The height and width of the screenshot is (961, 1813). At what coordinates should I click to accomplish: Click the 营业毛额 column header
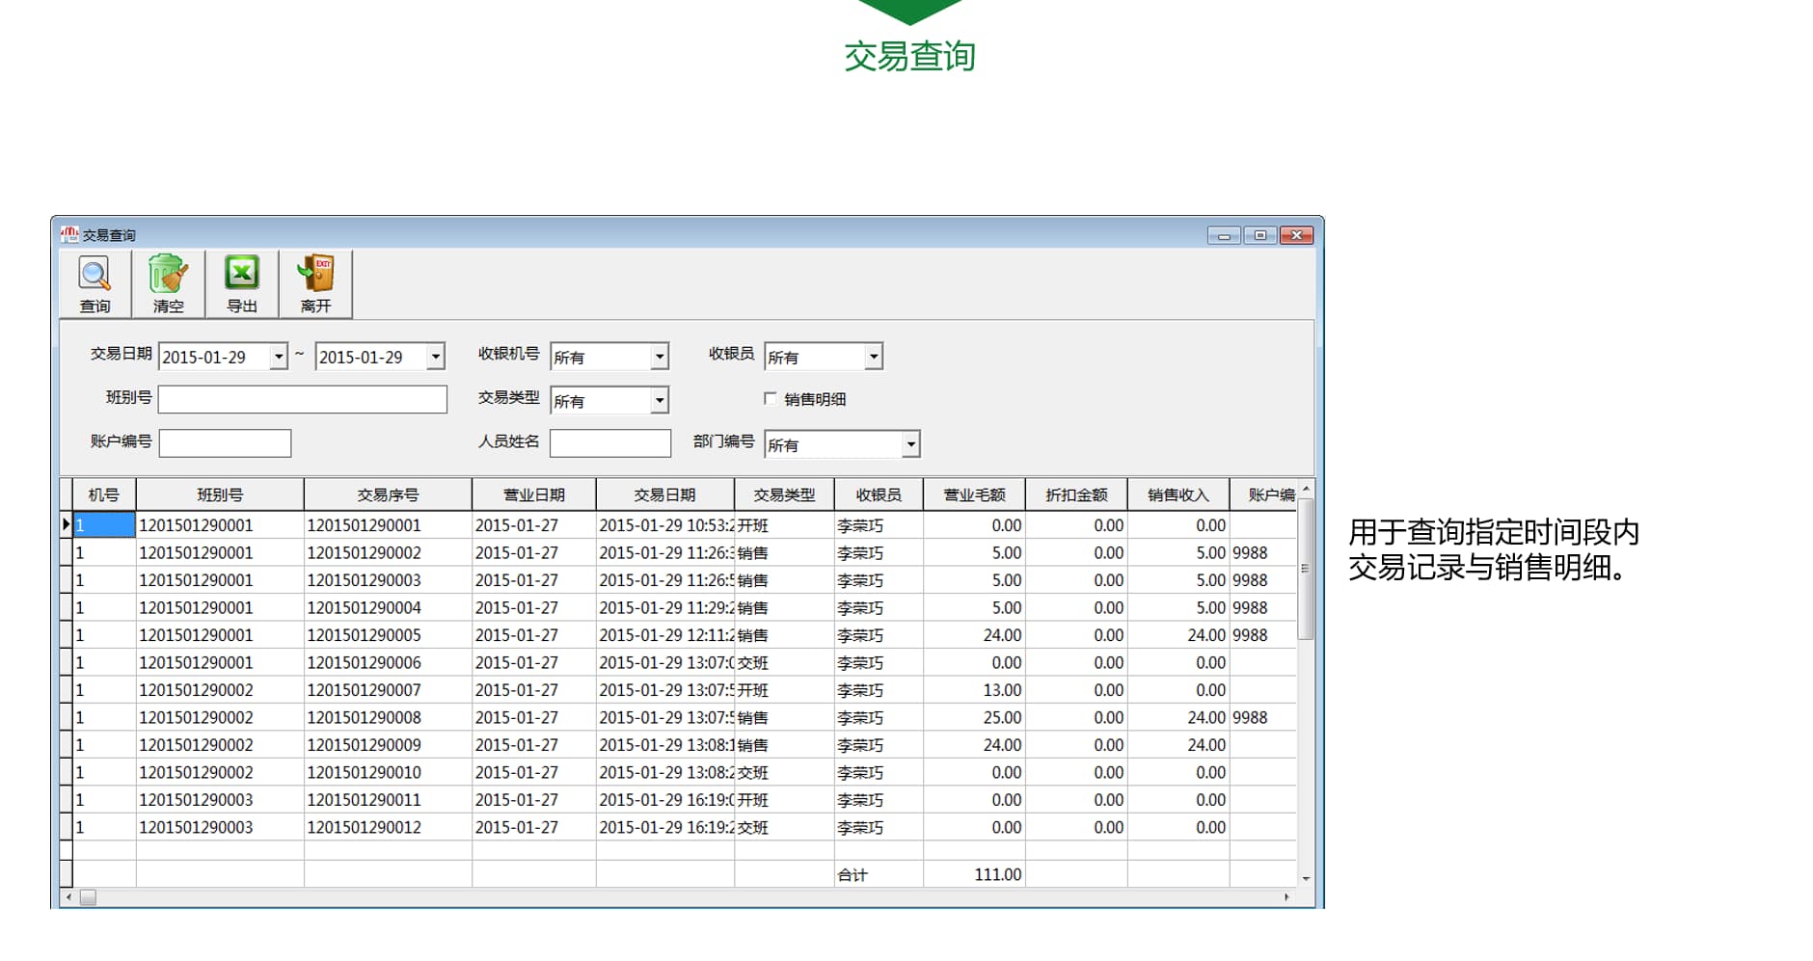974,493
